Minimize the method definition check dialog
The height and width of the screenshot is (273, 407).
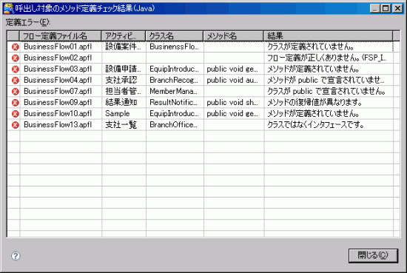coord(375,9)
